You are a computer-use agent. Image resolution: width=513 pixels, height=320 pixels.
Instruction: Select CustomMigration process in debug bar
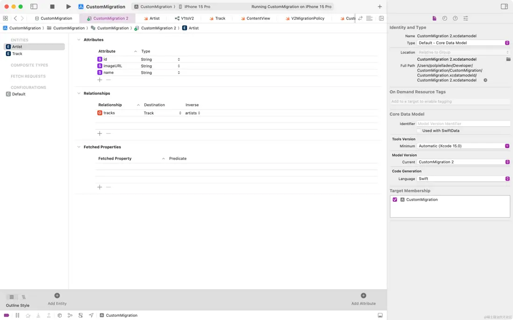click(x=118, y=315)
